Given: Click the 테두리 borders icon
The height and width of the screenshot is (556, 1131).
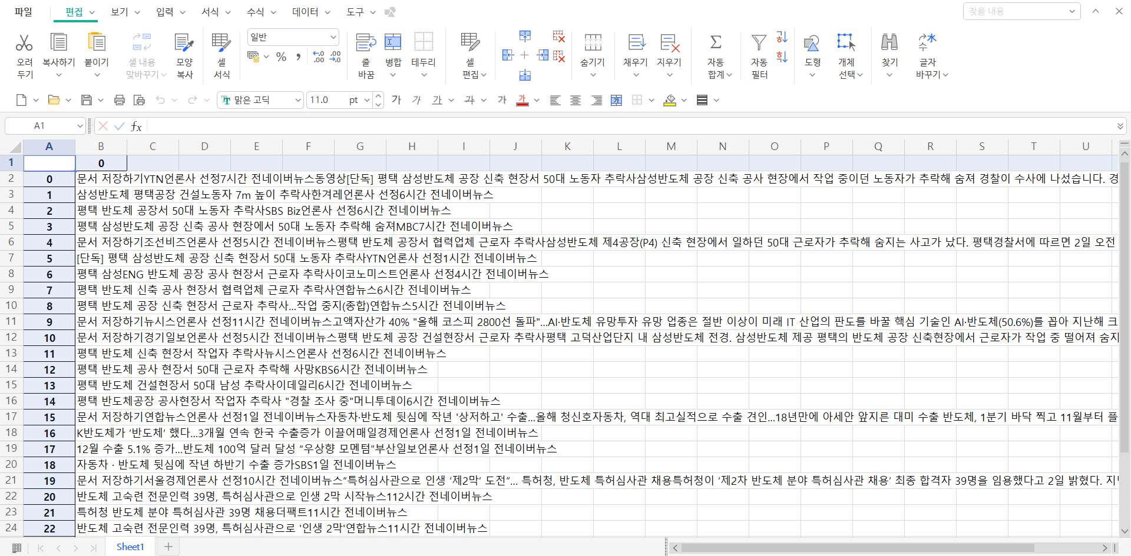Looking at the screenshot, I should click(423, 42).
